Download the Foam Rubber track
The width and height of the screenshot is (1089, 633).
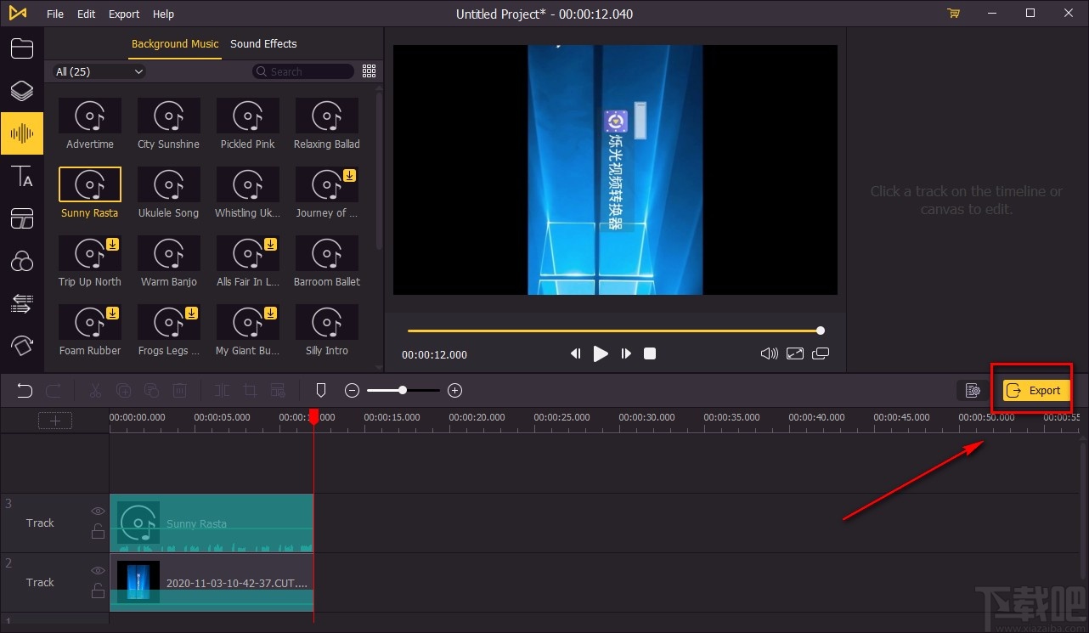coord(113,314)
